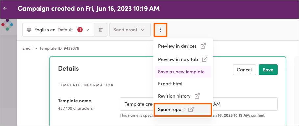Select Save as new template
The width and height of the screenshot is (299, 126).
(x=183, y=72)
